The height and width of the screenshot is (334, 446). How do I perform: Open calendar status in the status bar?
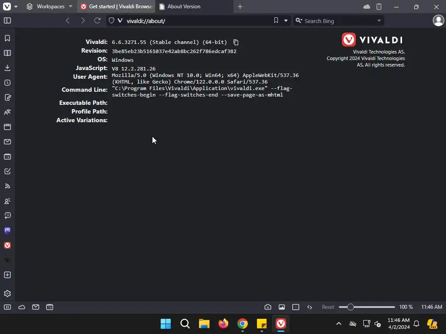(50, 307)
